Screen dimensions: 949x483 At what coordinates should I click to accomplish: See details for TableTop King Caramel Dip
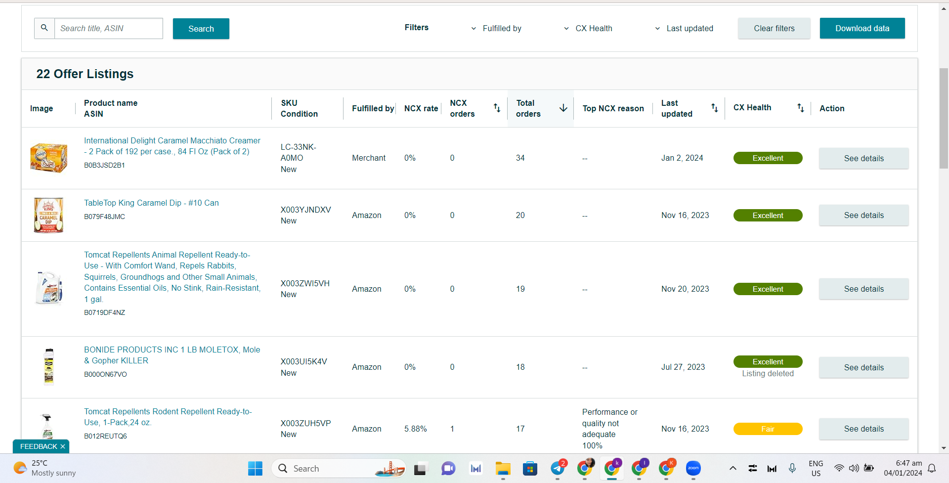pos(864,215)
